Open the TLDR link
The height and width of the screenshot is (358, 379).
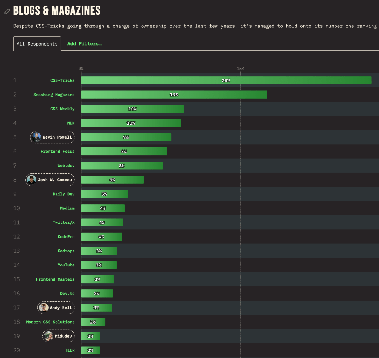click(70, 350)
